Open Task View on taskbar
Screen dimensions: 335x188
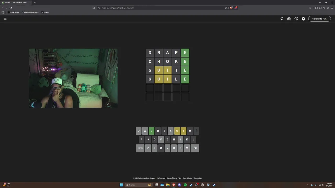[x=157, y=185]
